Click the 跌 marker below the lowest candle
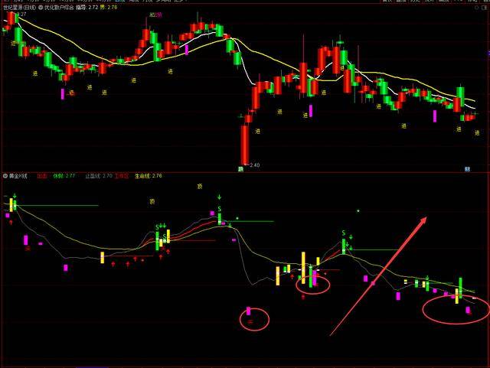 coord(240,169)
